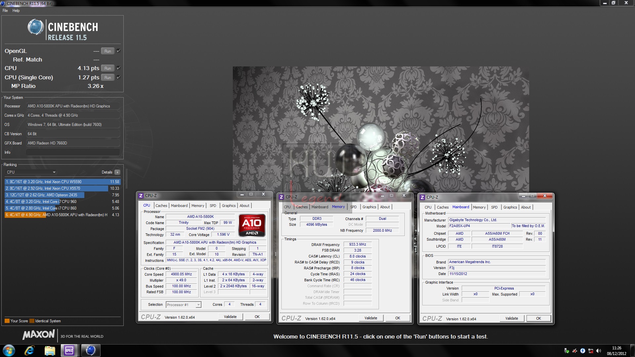This screenshot has height=357, width=635.
Task: Toggle the OpenGL test checkbox
Action: click(x=118, y=51)
